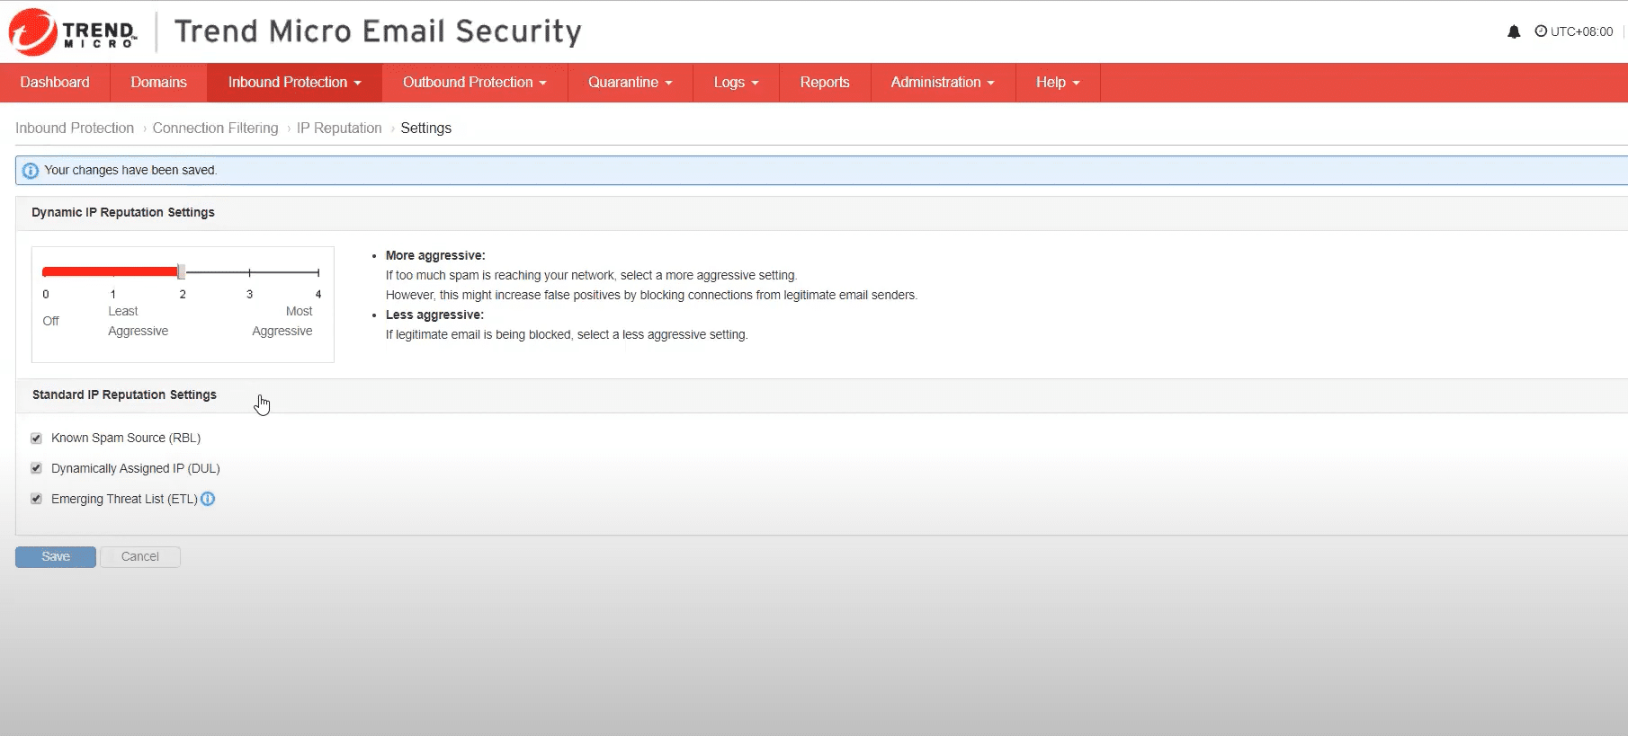Save the IP reputation settings
The height and width of the screenshot is (736, 1628).
click(x=56, y=557)
